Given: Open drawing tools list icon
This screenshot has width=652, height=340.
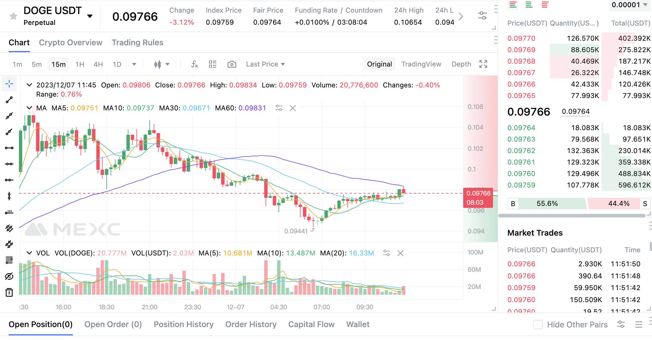Looking at the screenshot, I should (9, 260).
